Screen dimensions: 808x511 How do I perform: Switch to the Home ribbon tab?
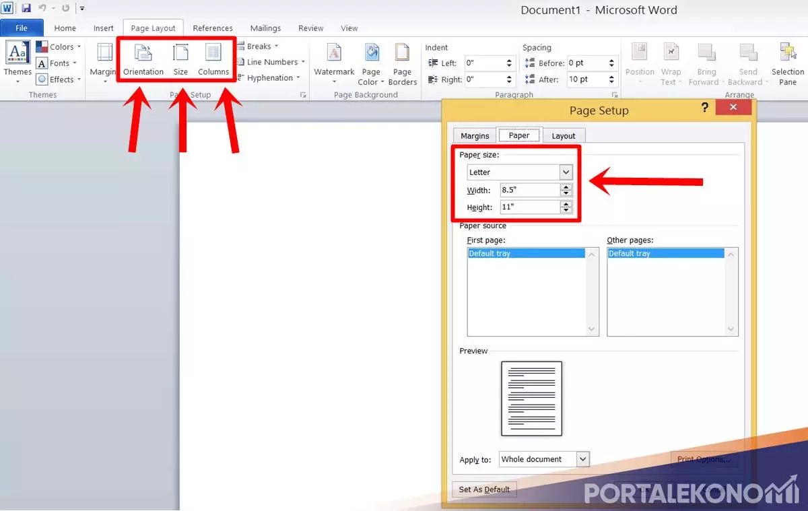[x=65, y=28]
